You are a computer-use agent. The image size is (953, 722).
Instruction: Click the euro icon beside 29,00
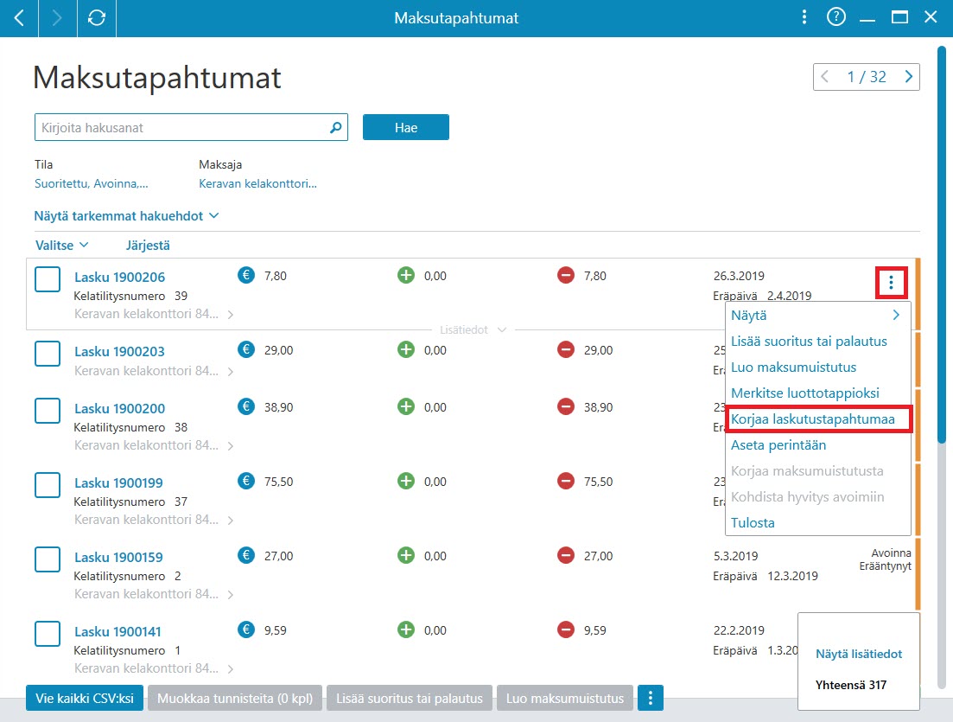tap(246, 349)
